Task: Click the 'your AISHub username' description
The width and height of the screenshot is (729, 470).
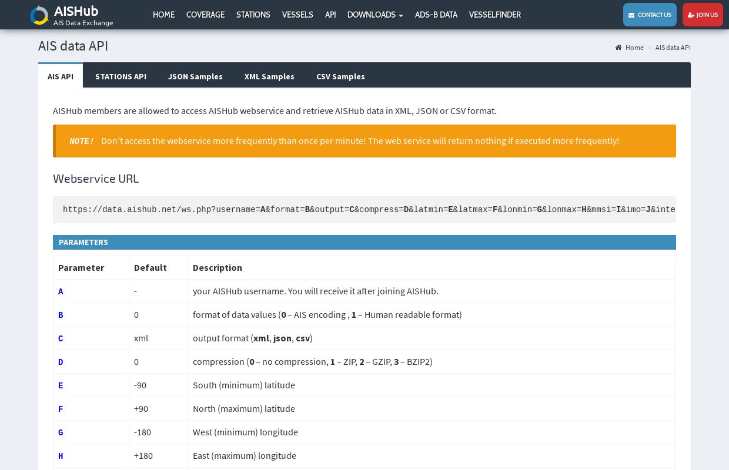Action: click(x=316, y=291)
